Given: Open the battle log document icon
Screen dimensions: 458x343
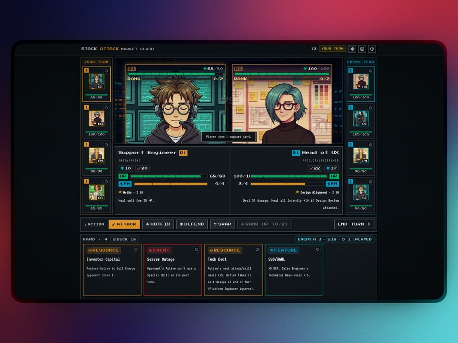Looking at the screenshot, I should 362,49.
